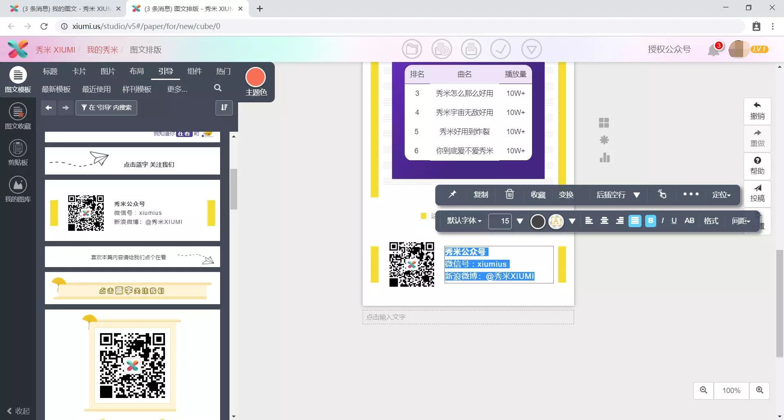Screen dimensions: 784x420
Task: Click the open folder icon in top toolbar
Action: pos(412,49)
